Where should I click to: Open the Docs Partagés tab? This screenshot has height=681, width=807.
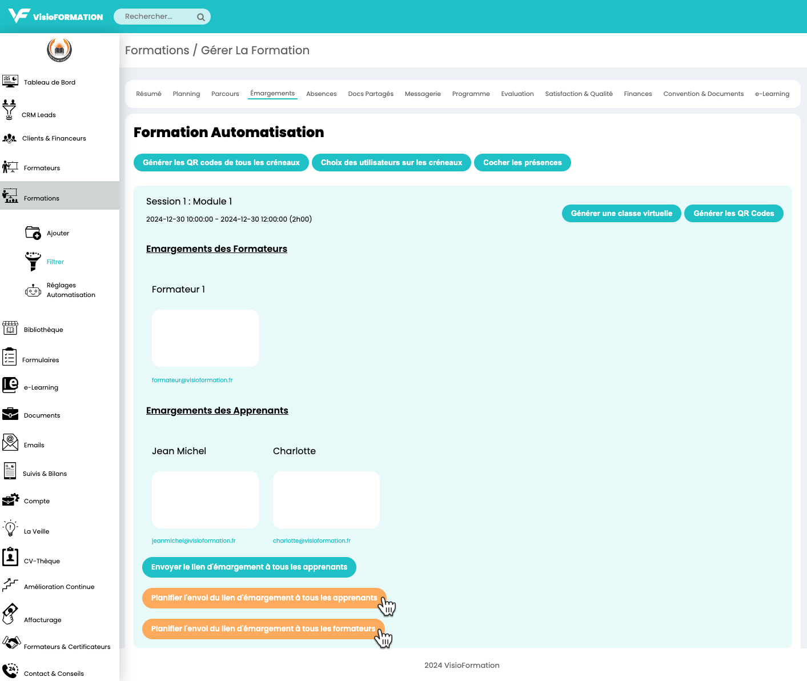click(x=371, y=94)
